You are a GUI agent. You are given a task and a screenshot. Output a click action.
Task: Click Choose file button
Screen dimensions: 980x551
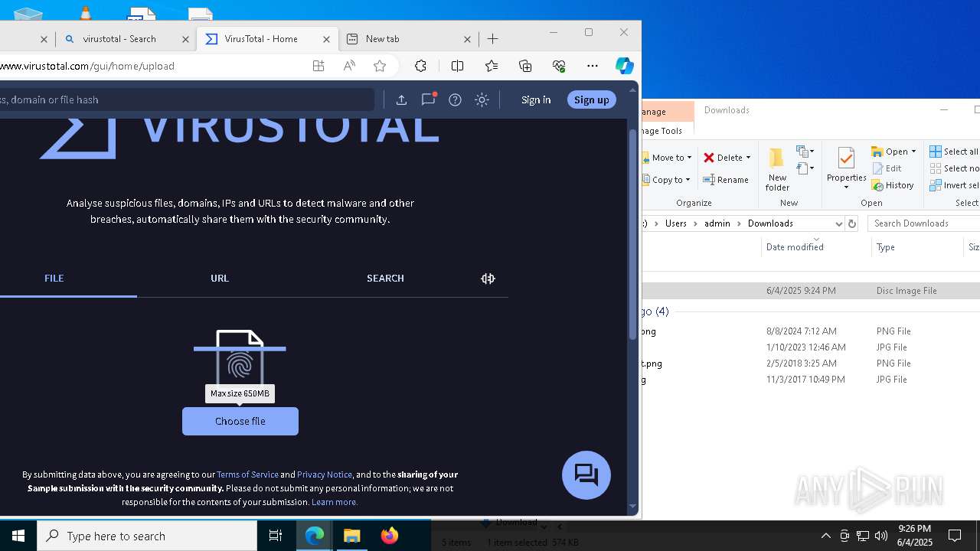coord(240,422)
